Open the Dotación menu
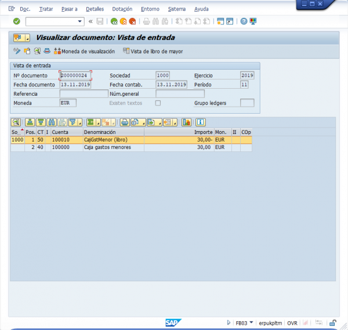 click(x=122, y=9)
